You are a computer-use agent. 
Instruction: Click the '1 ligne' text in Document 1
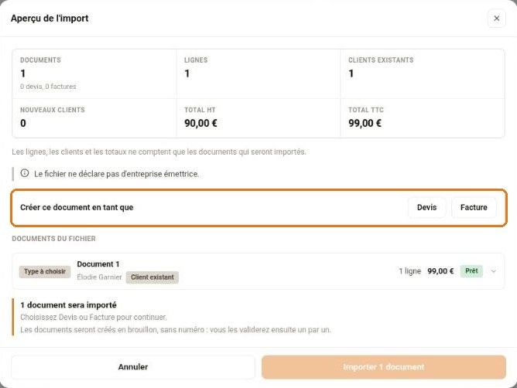(410, 271)
